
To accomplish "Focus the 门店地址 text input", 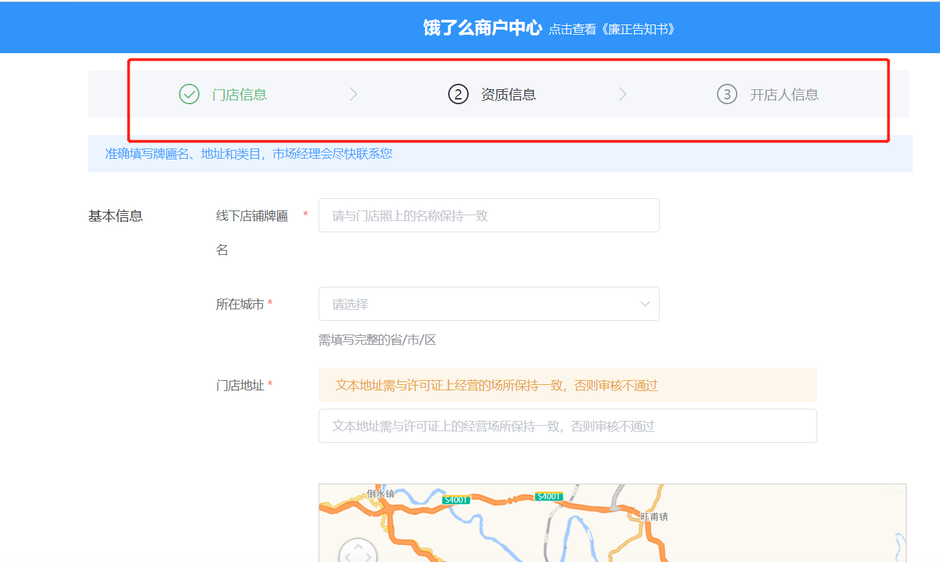I will coord(568,426).
